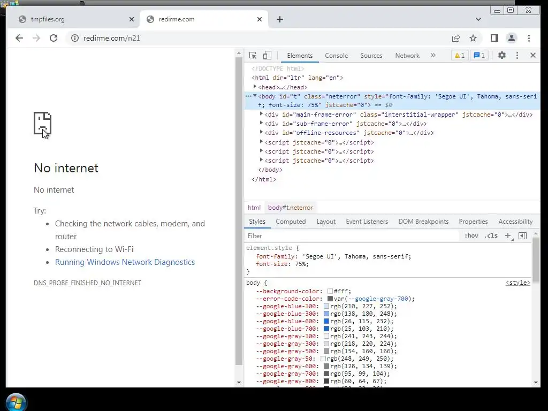Screen dimensions: 548x411
Task: Open the Windows Start button
Action: coord(16,402)
